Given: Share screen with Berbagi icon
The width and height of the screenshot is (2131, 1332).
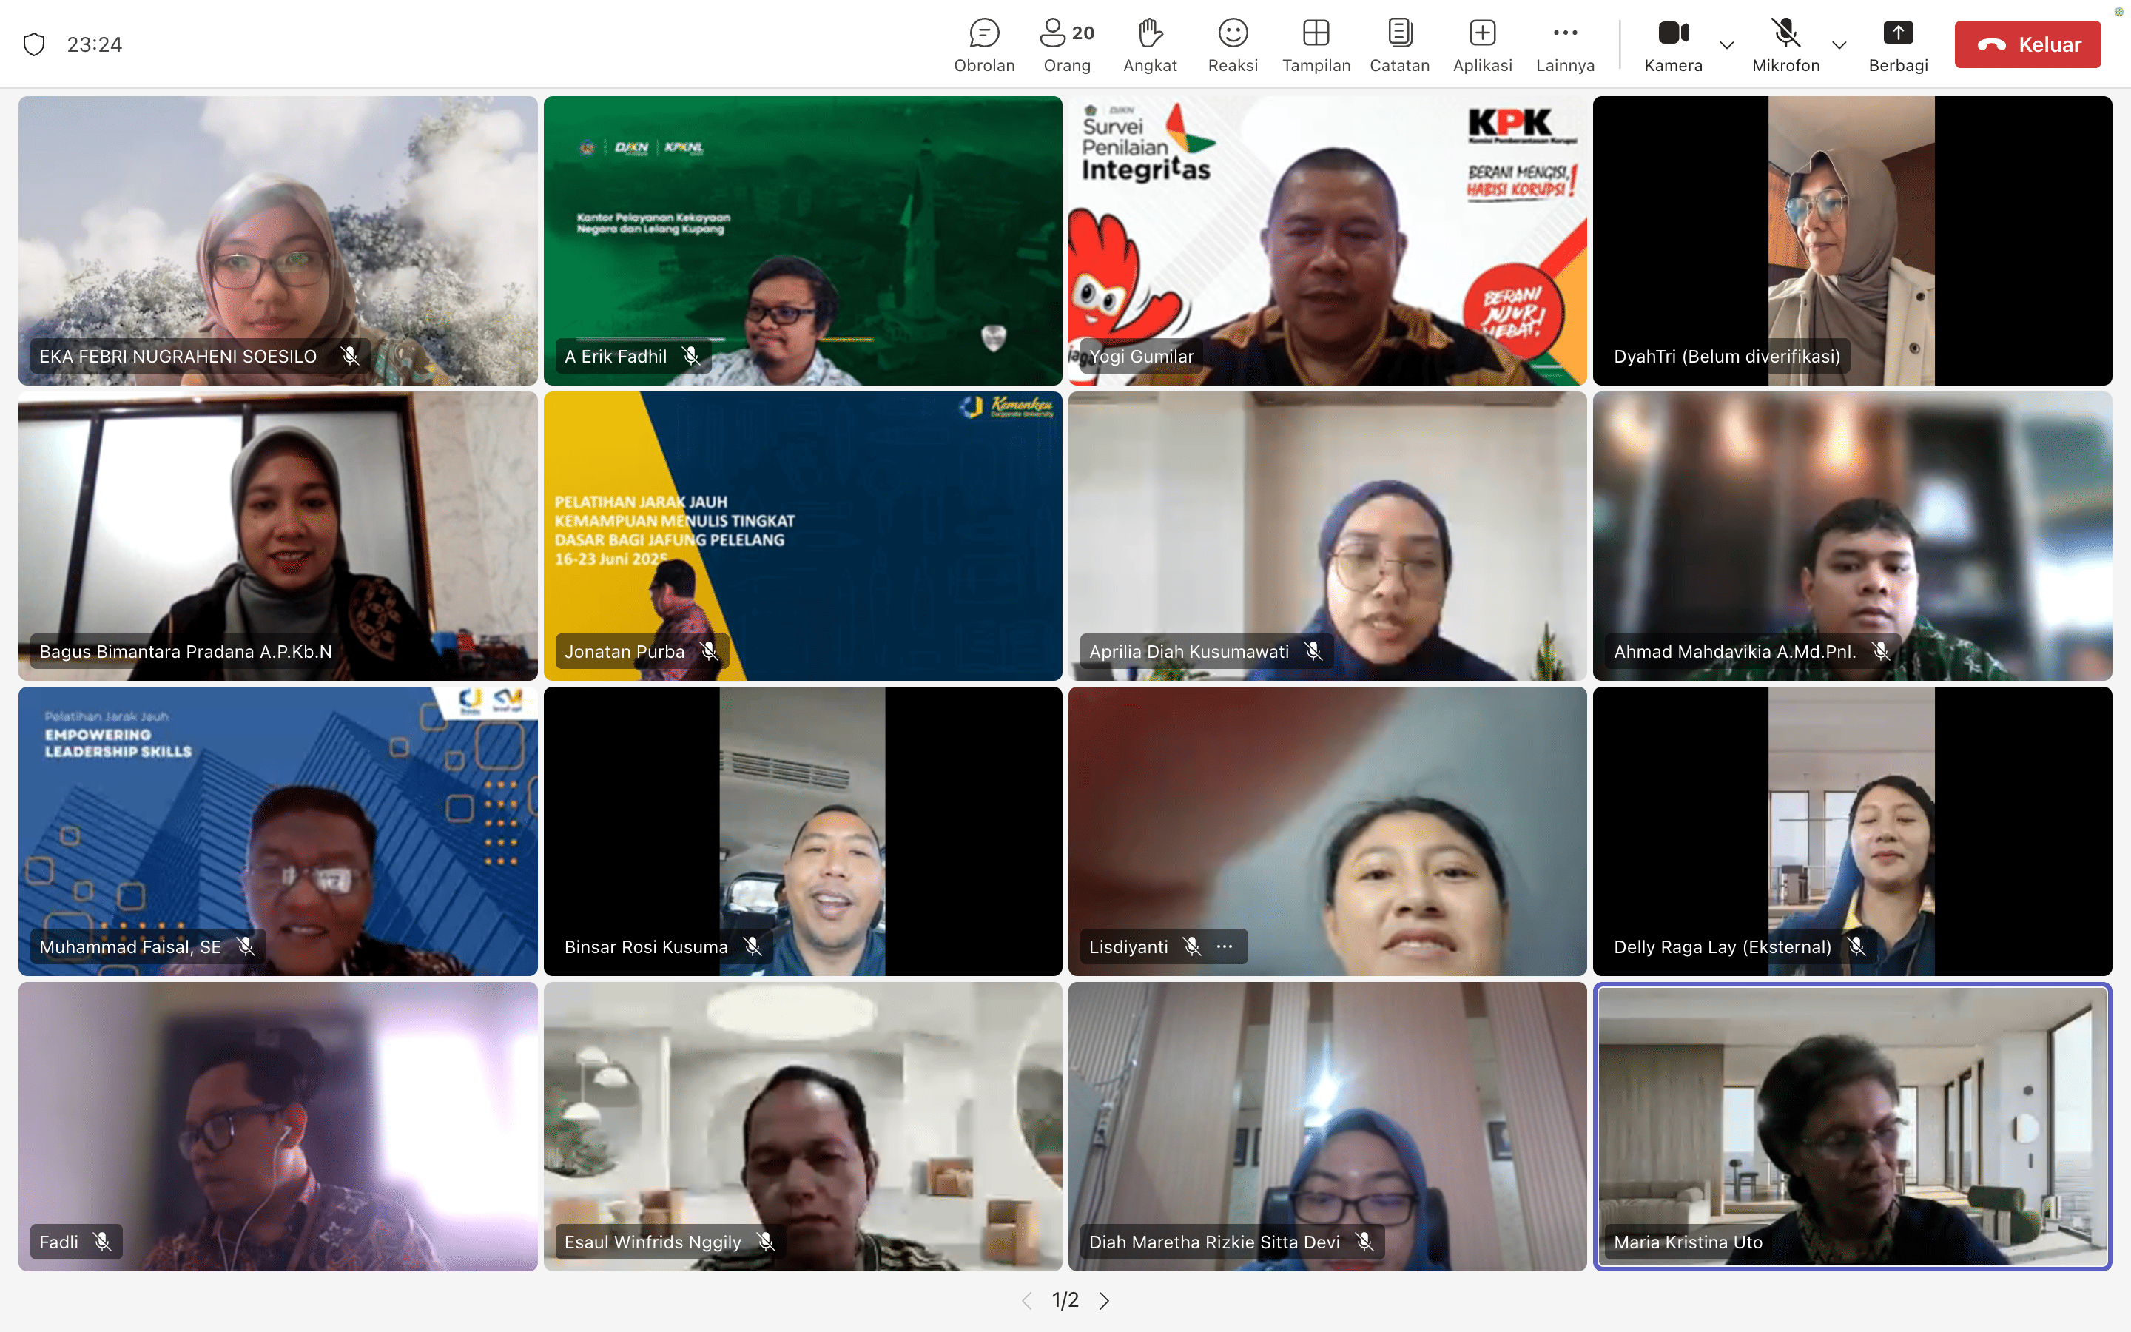Looking at the screenshot, I should 1898,45.
